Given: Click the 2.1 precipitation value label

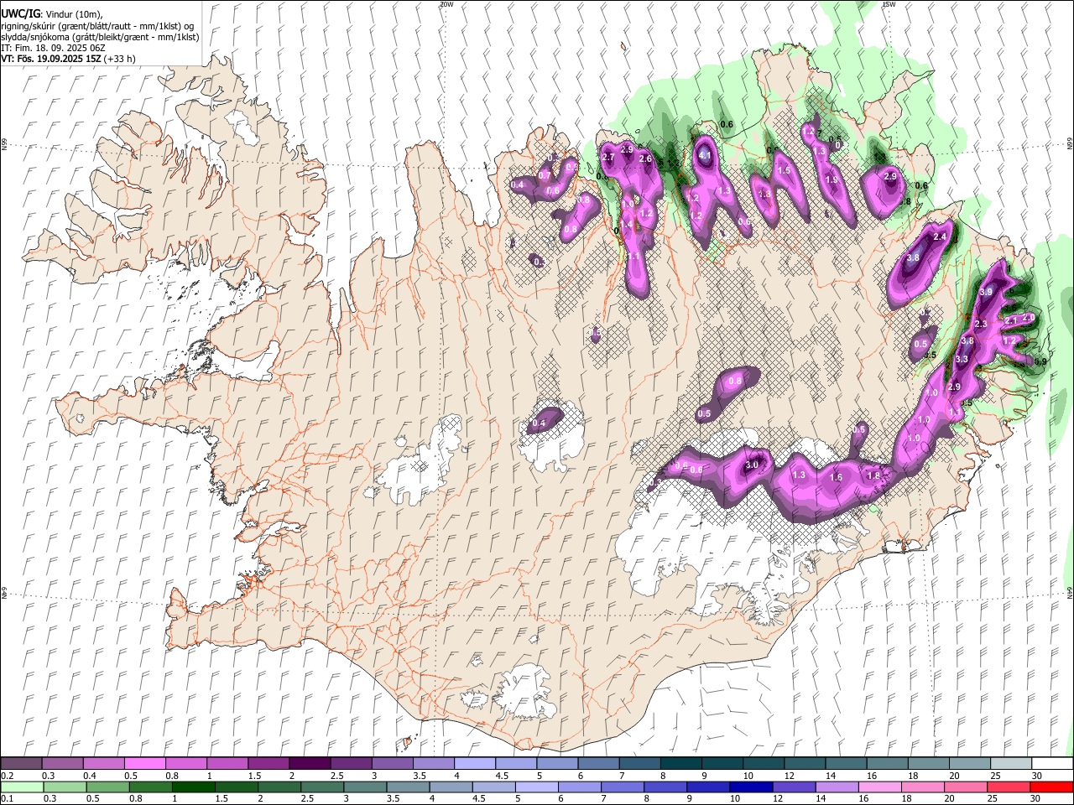Looking at the screenshot, I should 1010,320.
